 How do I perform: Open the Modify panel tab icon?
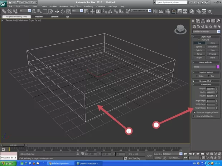pos(199,21)
